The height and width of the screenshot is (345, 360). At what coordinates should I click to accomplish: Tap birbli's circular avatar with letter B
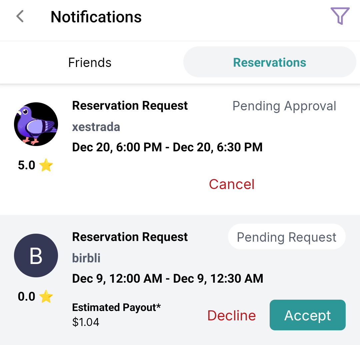click(36, 255)
